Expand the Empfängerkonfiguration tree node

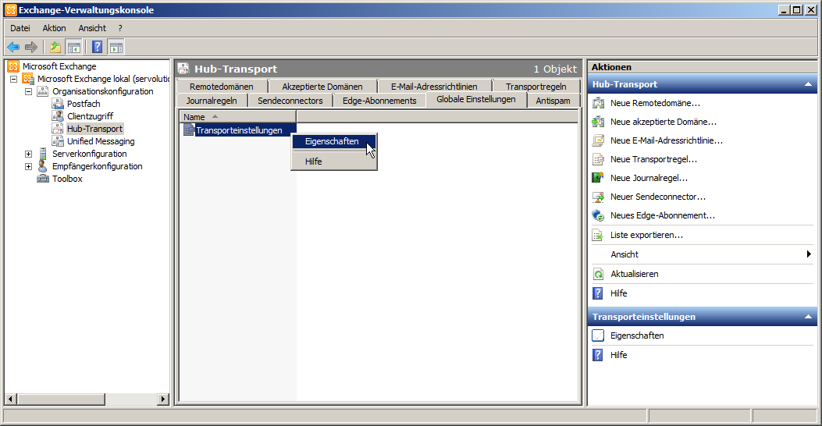tap(28, 167)
